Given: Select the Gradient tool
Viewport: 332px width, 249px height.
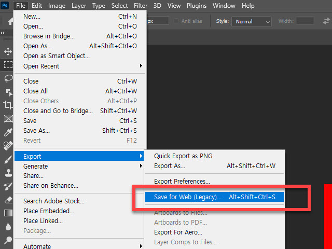Looking at the screenshot, I should point(8,213).
